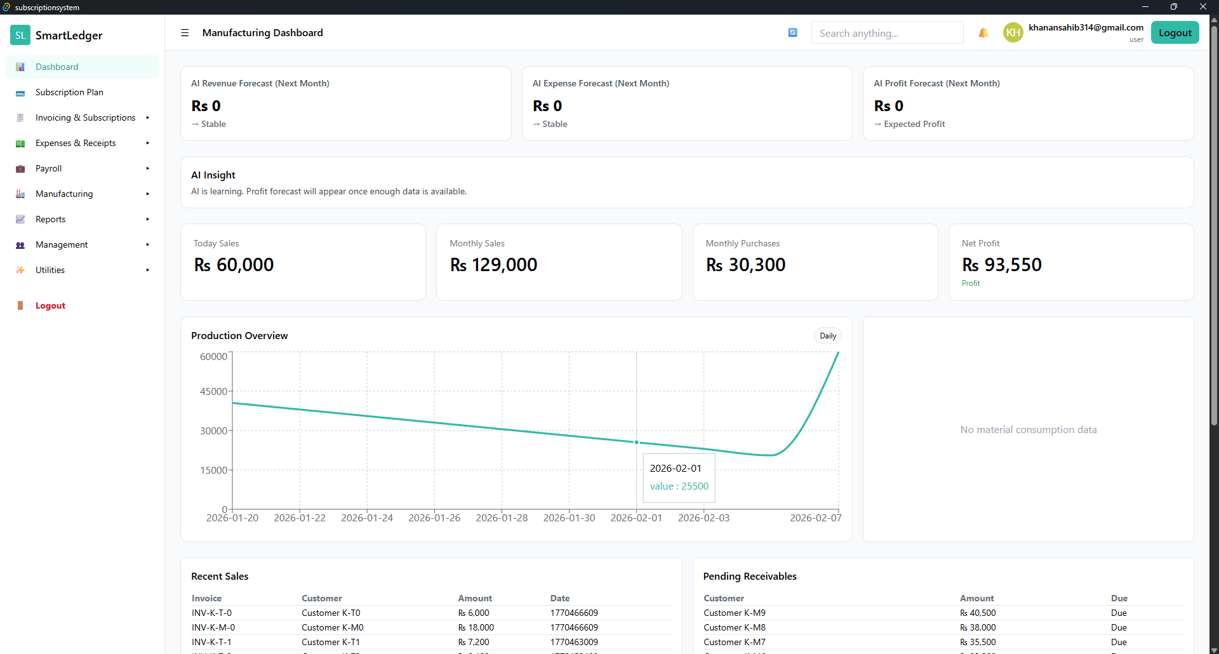
Task: Expand the Invoicing & Subscriptions arrow
Action: (148, 117)
